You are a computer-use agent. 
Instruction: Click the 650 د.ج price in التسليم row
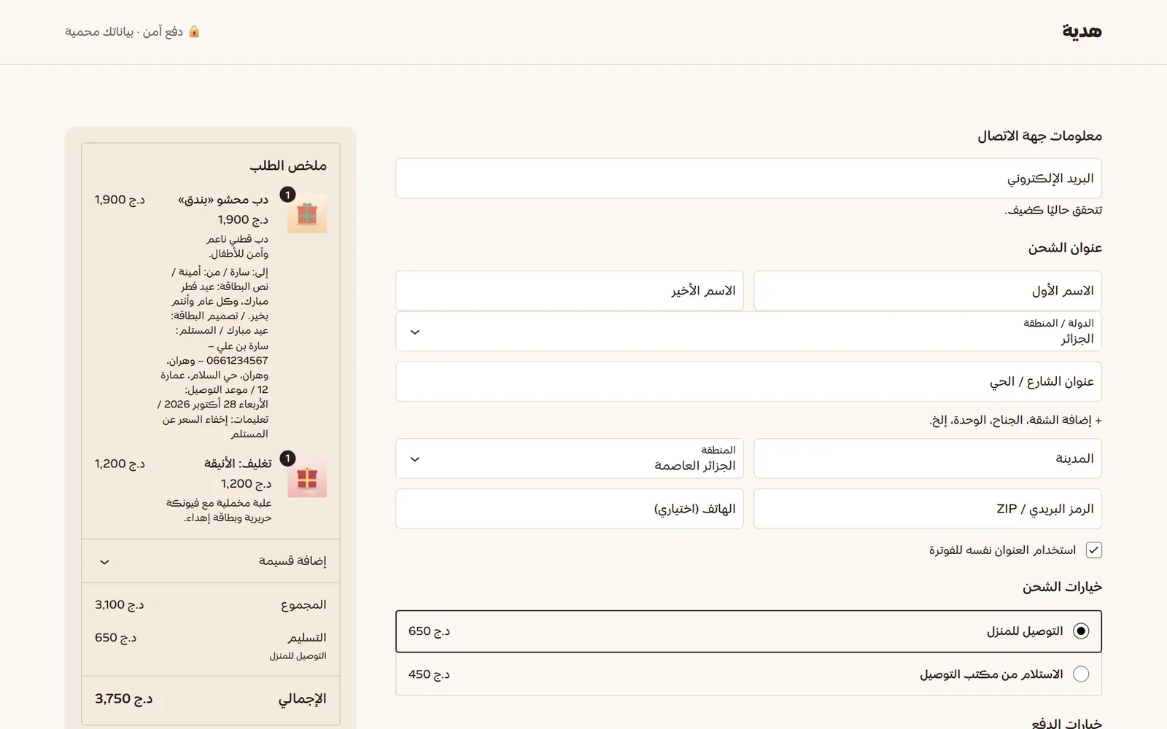pyautogui.click(x=116, y=637)
